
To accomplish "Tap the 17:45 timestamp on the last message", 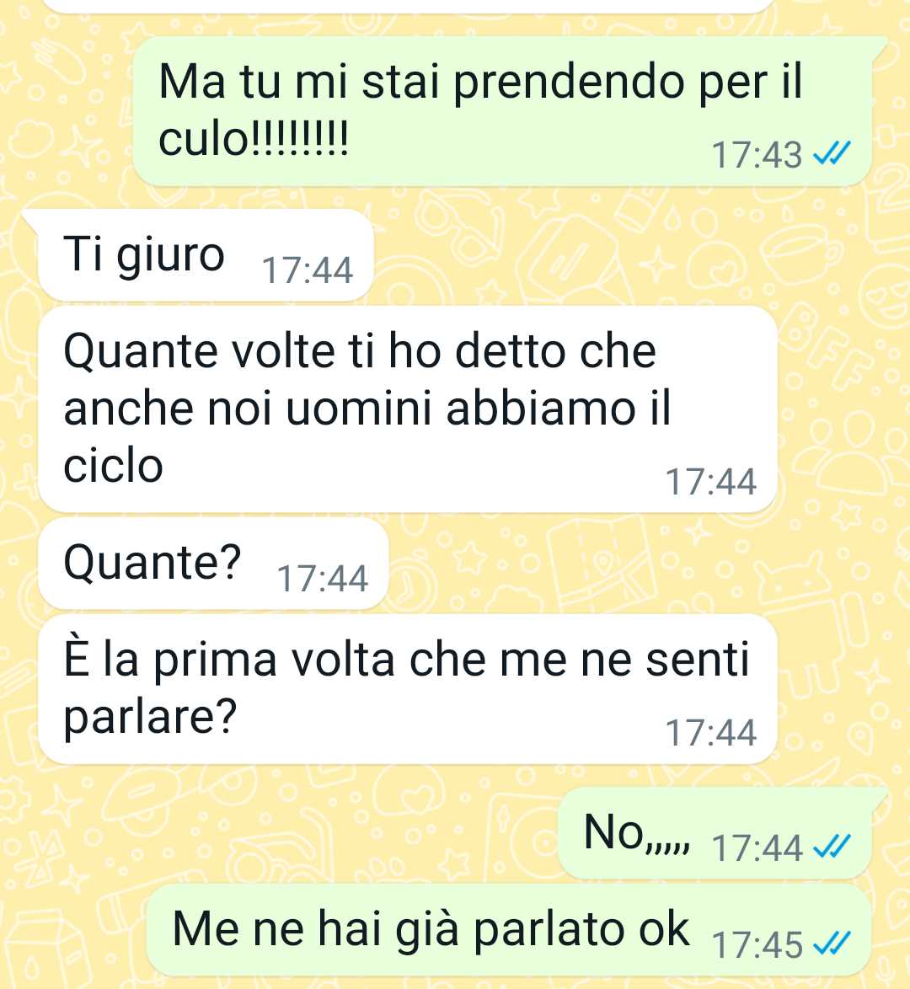I will 757,945.
